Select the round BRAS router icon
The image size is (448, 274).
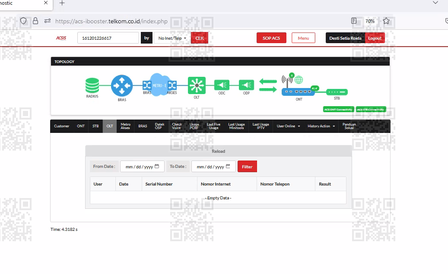click(122, 85)
